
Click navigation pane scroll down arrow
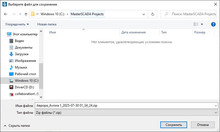click(41, 97)
